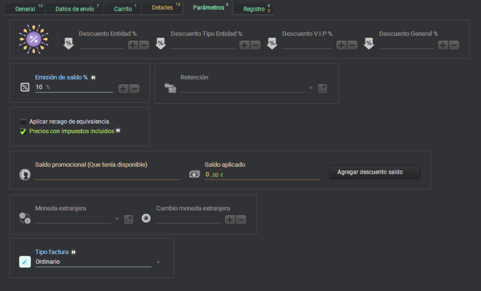Decrease Descuento General with minus button
481x291 pixels.
454,45
